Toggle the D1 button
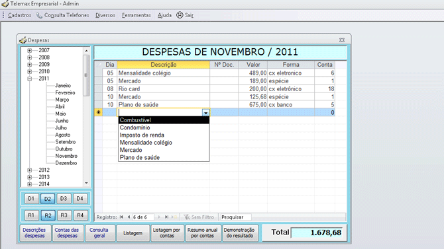The width and height of the screenshot is (444, 249). pyautogui.click(x=31, y=199)
